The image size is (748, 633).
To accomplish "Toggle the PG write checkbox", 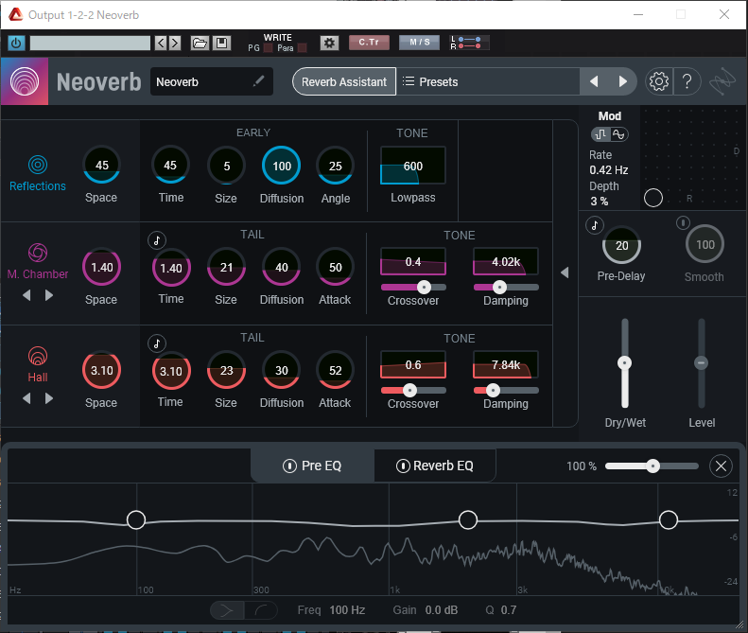I will (269, 48).
